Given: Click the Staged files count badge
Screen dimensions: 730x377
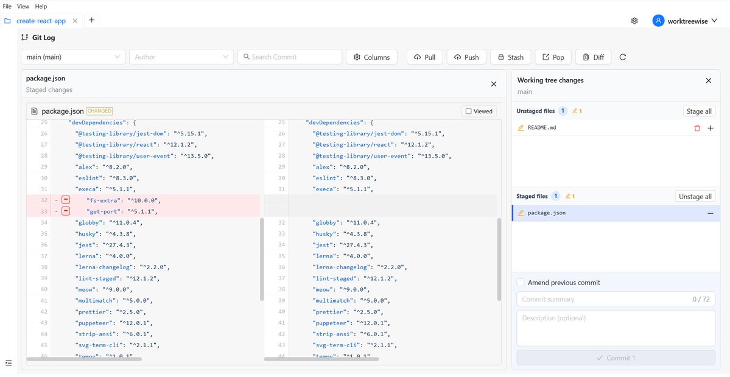Looking at the screenshot, I should 555,196.
